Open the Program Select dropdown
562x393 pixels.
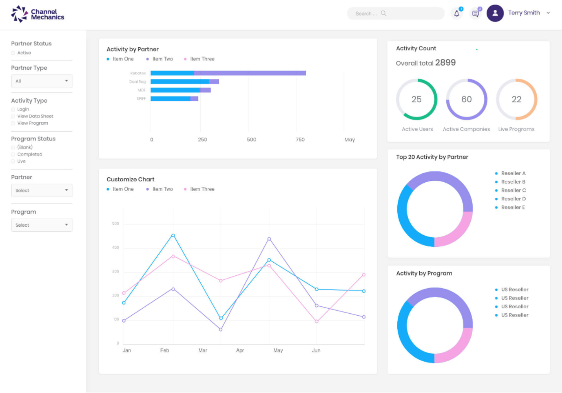pyautogui.click(x=42, y=225)
